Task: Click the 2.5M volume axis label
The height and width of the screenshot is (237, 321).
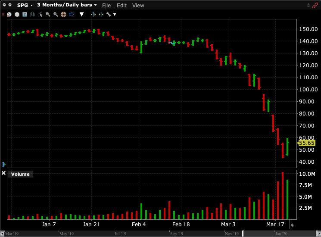Action: point(305,208)
